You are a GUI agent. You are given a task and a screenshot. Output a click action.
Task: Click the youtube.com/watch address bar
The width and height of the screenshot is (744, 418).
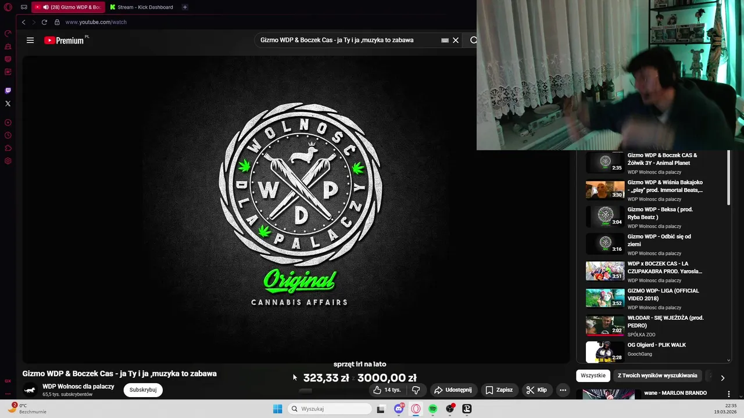[x=96, y=22]
